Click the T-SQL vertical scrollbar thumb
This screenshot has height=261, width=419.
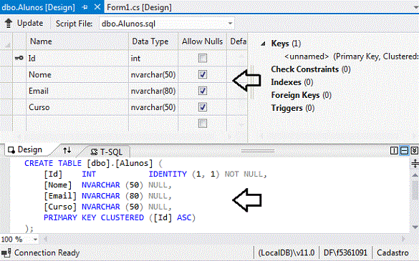pyautogui.click(x=415, y=190)
